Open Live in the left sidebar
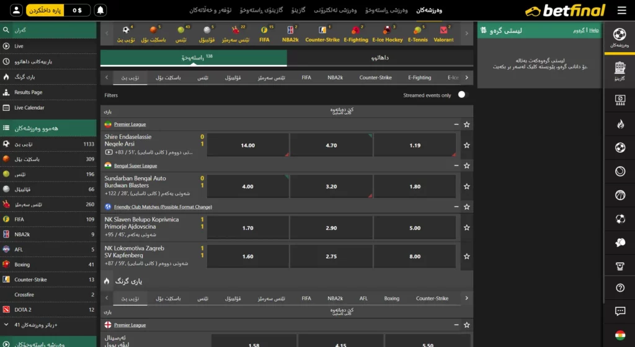This screenshot has width=635, height=347. click(48, 46)
